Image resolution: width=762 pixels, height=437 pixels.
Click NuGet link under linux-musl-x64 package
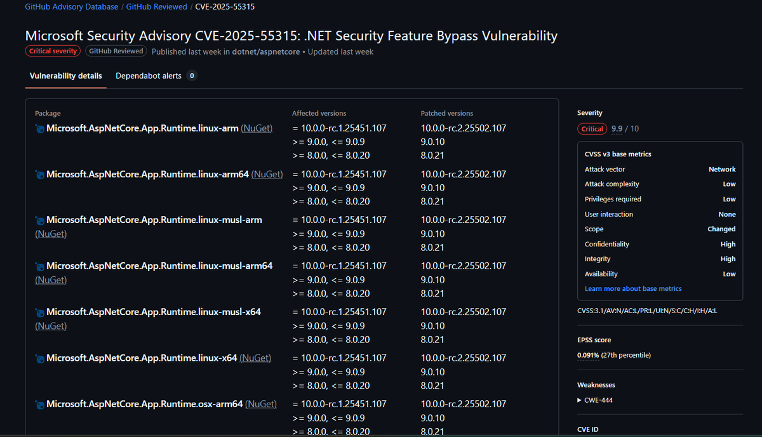(51, 326)
